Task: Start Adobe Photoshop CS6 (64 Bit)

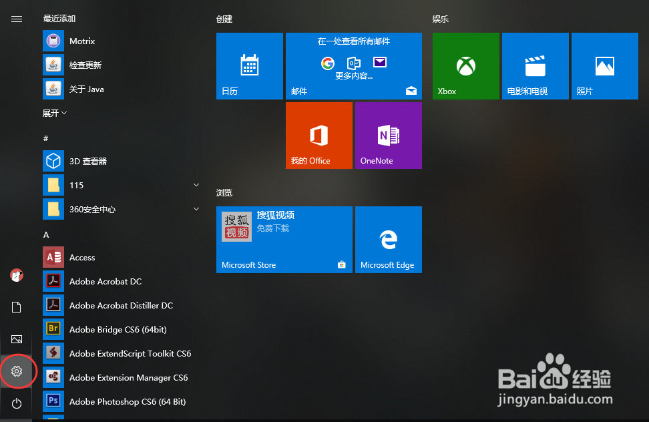Action: tap(122, 401)
